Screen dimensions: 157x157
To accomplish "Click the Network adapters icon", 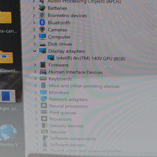I will click(44, 99).
